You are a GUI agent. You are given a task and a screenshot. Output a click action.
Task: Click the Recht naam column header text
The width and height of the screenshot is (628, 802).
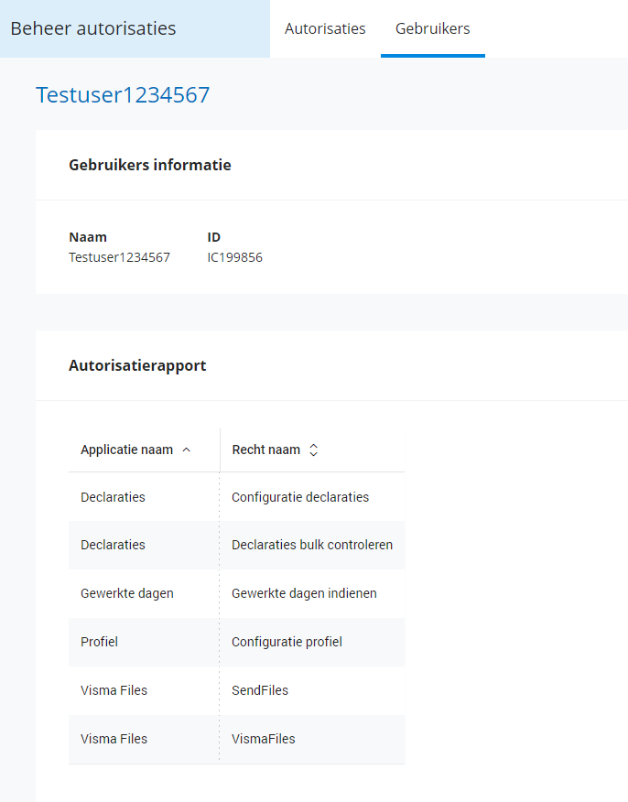[x=265, y=450]
